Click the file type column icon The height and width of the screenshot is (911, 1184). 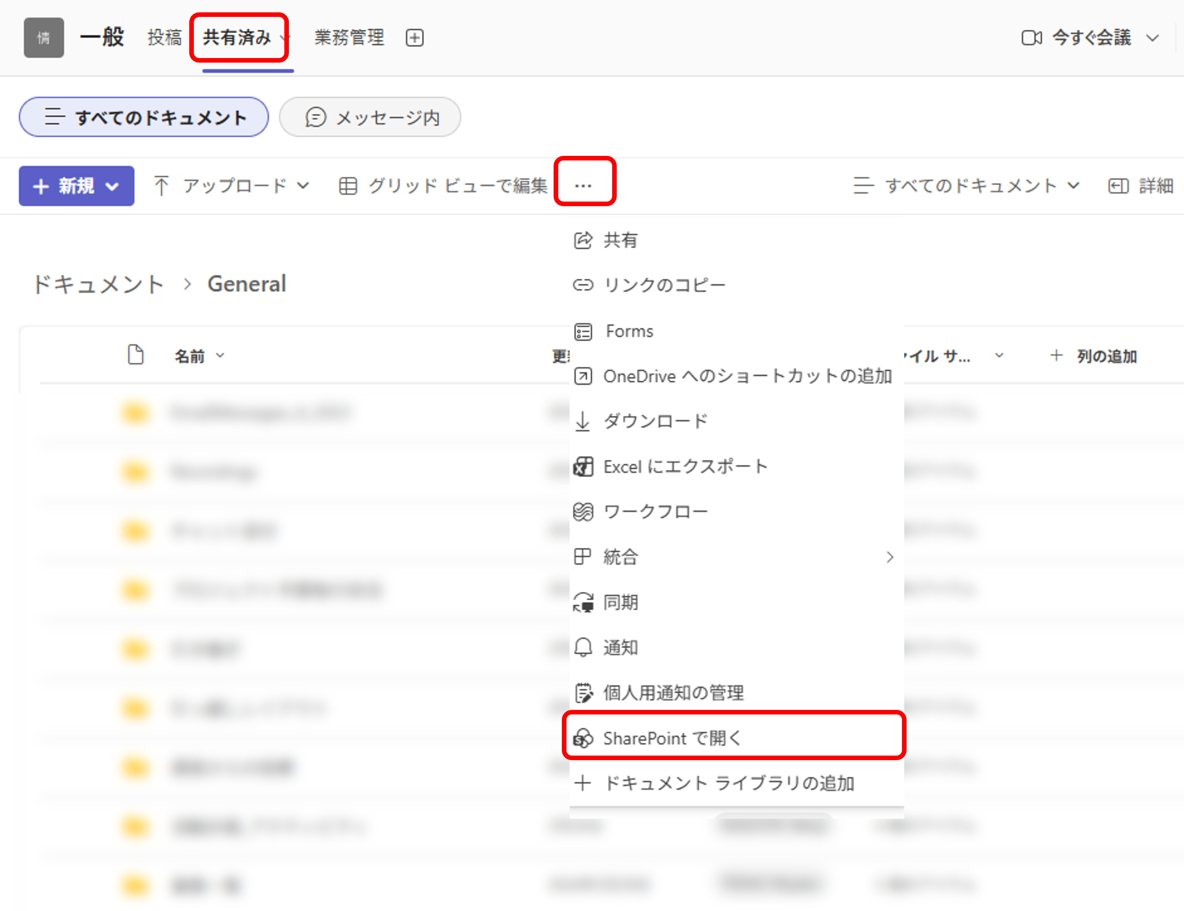pyautogui.click(x=135, y=355)
